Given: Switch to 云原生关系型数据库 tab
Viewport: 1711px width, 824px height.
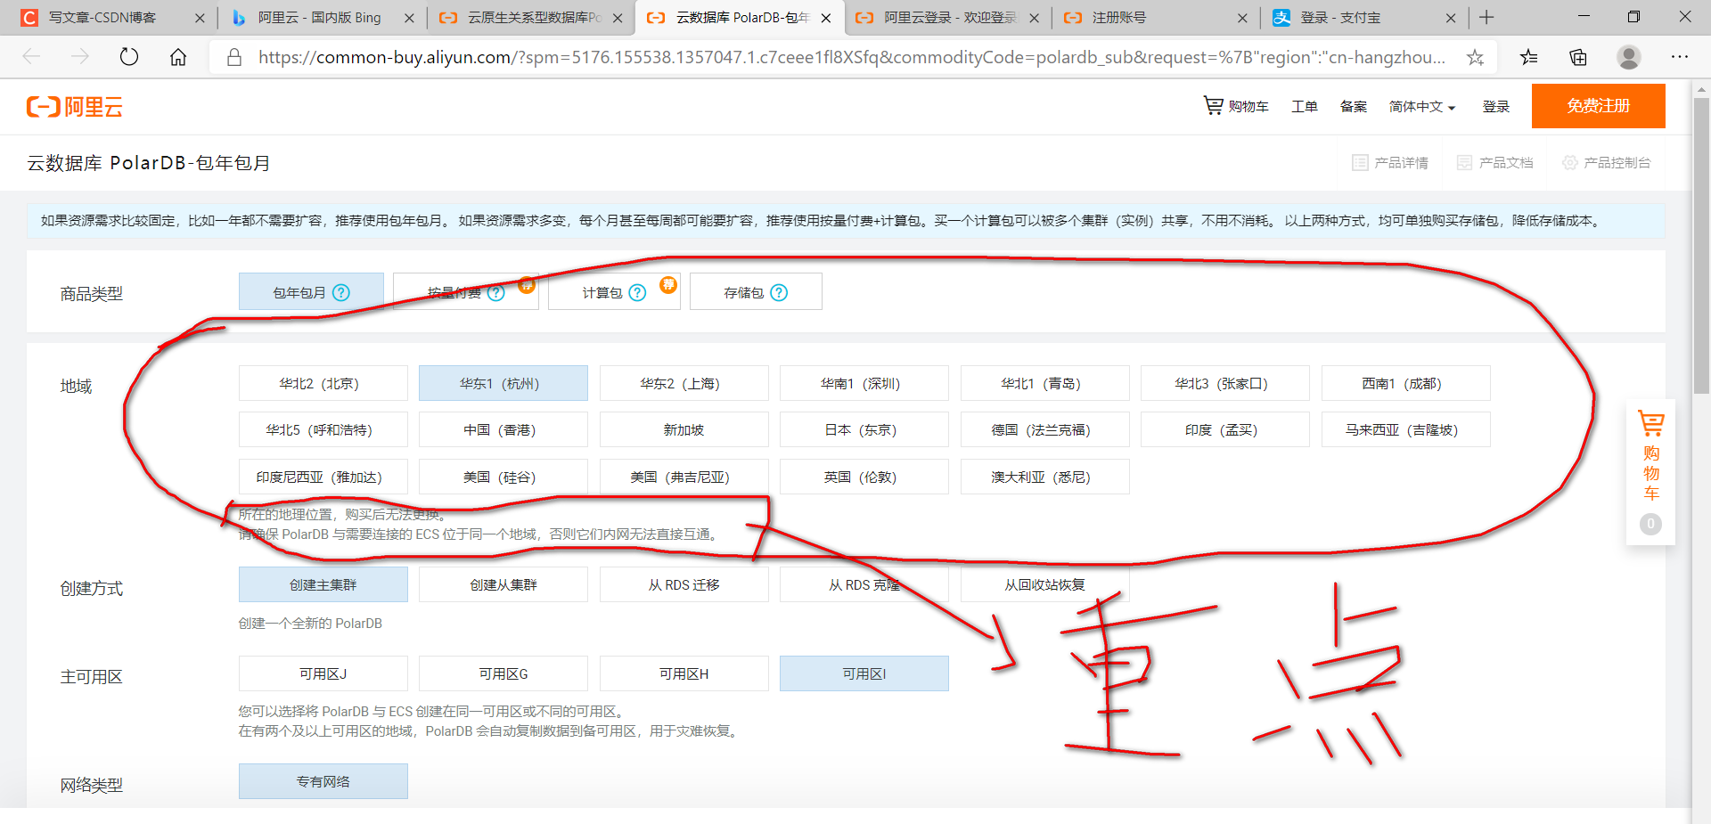Looking at the screenshot, I should coord(533,18).
